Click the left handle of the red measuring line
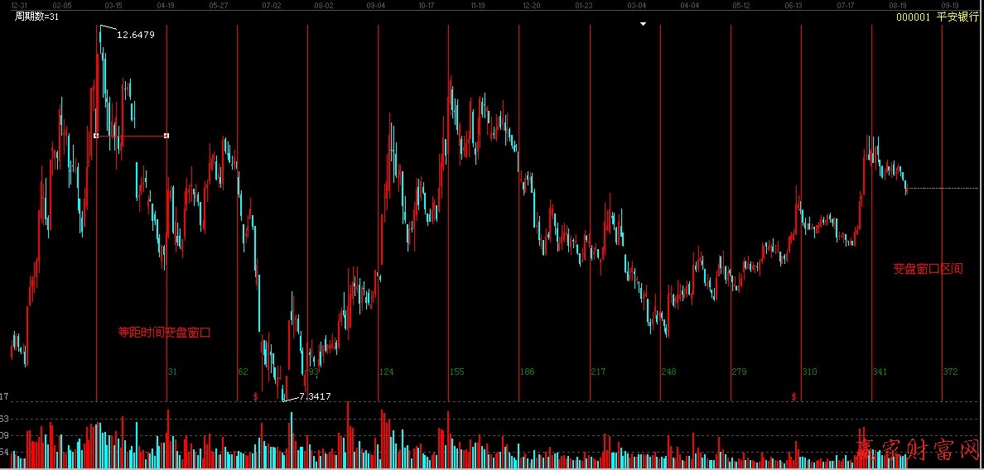The height and width of the screenshot is (470, 984). pyautogui.click(x=97, y=135)
